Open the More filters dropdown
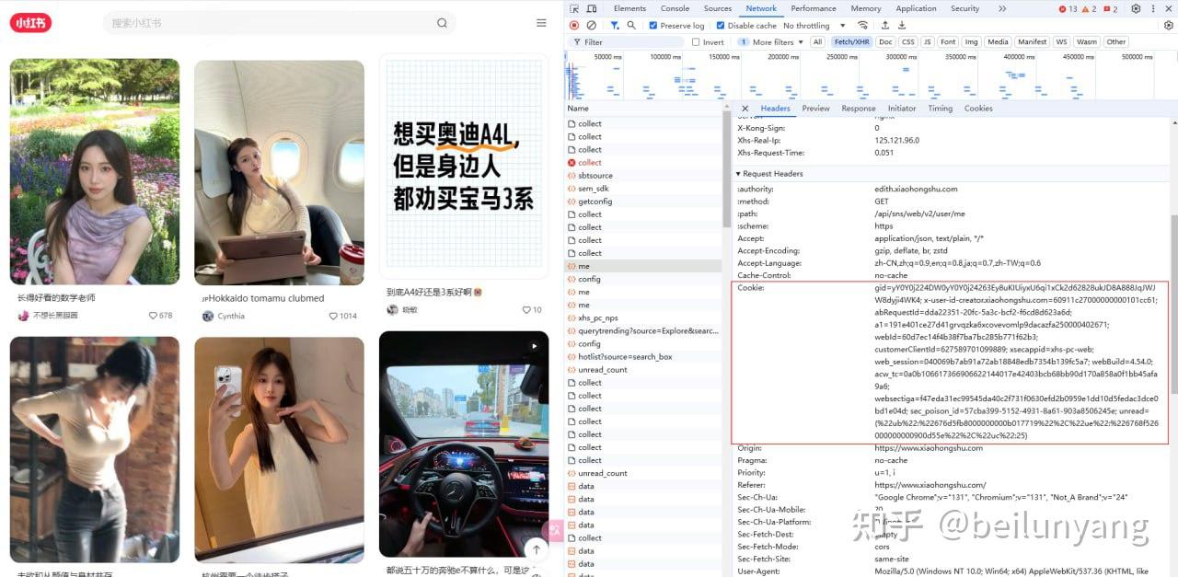1178x577 pixels. tap(771, 42)
